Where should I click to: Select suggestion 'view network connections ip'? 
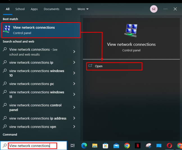(x=31, y=63)
